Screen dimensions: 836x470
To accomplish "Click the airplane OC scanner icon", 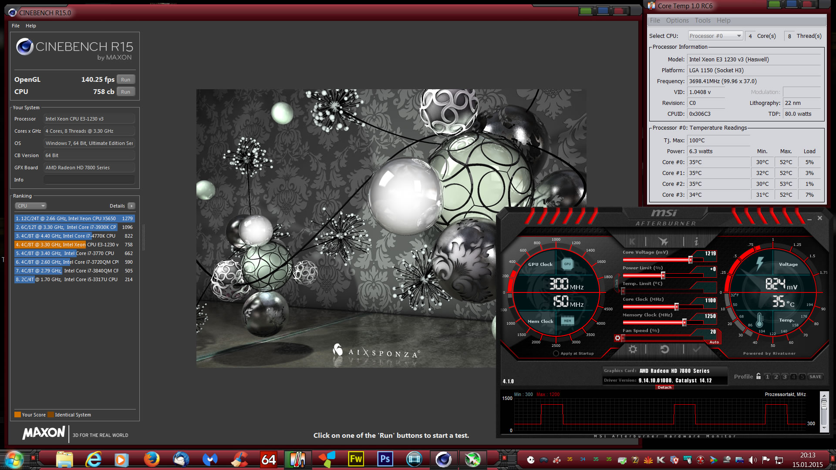I will pyautogui.click(x=663, y=241).
